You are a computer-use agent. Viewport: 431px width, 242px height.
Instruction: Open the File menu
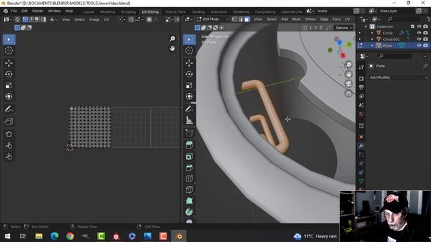[13, 11]
